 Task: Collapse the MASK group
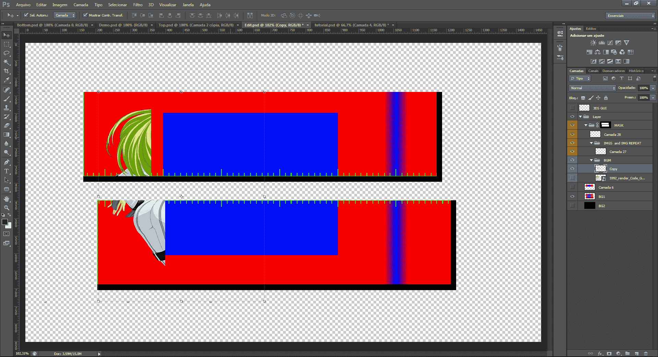tap(586, 125)
